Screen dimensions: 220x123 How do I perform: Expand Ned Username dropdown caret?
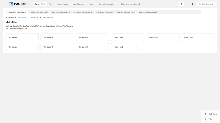(x=215, y=4)
